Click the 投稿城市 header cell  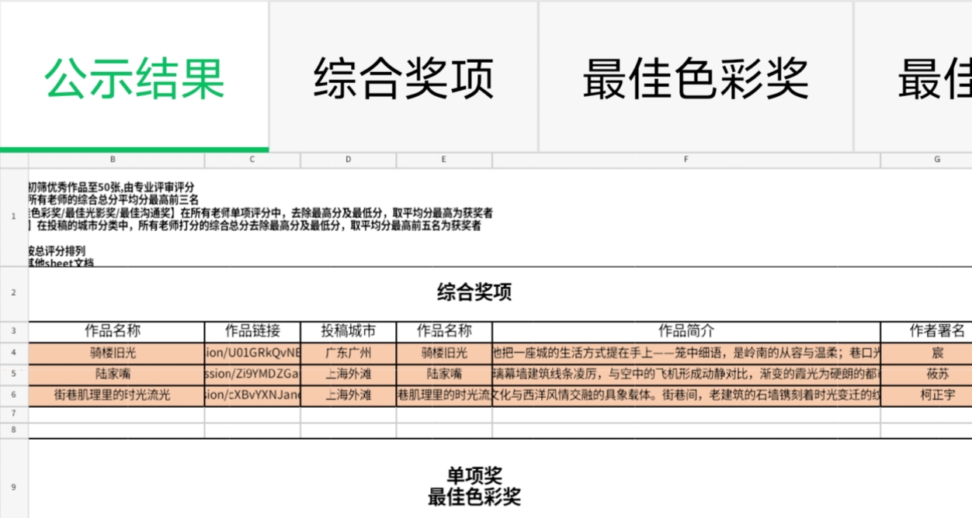point(348,331)
